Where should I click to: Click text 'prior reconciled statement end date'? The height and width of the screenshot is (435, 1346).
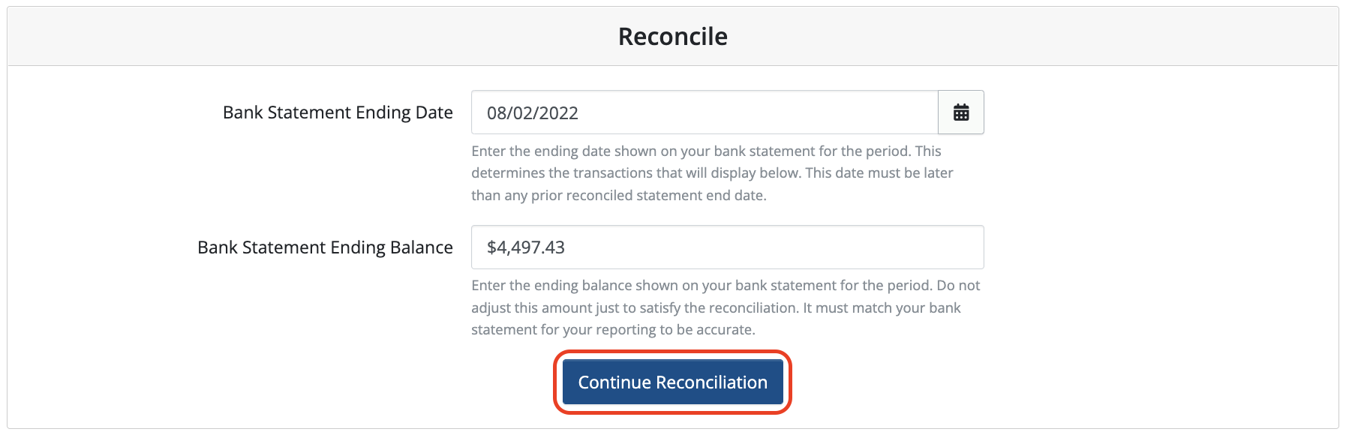[x=647, y=196]
